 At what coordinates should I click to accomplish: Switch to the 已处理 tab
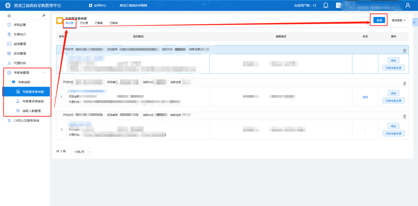[x=84, y=23]
